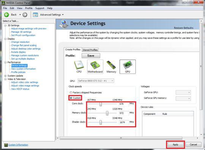Open Manage 3D settings task
205x150 pixels.
[x=21, y=32]
